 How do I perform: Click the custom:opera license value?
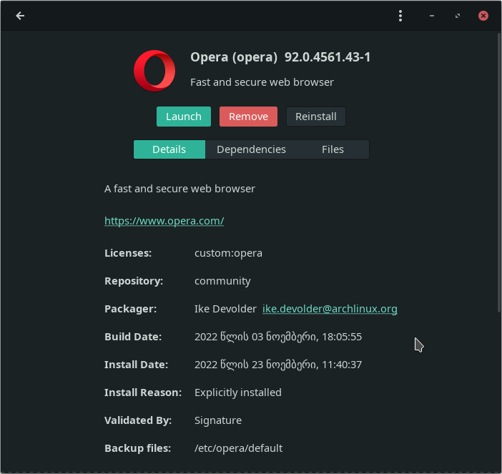pyautogui.click(x=228, y=253)
